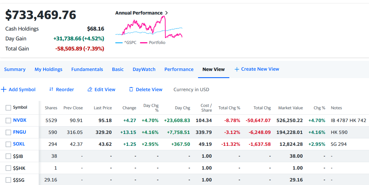Click the pink Portfolio legend swatch
This screenshot has height=185, width=369.
144,43
